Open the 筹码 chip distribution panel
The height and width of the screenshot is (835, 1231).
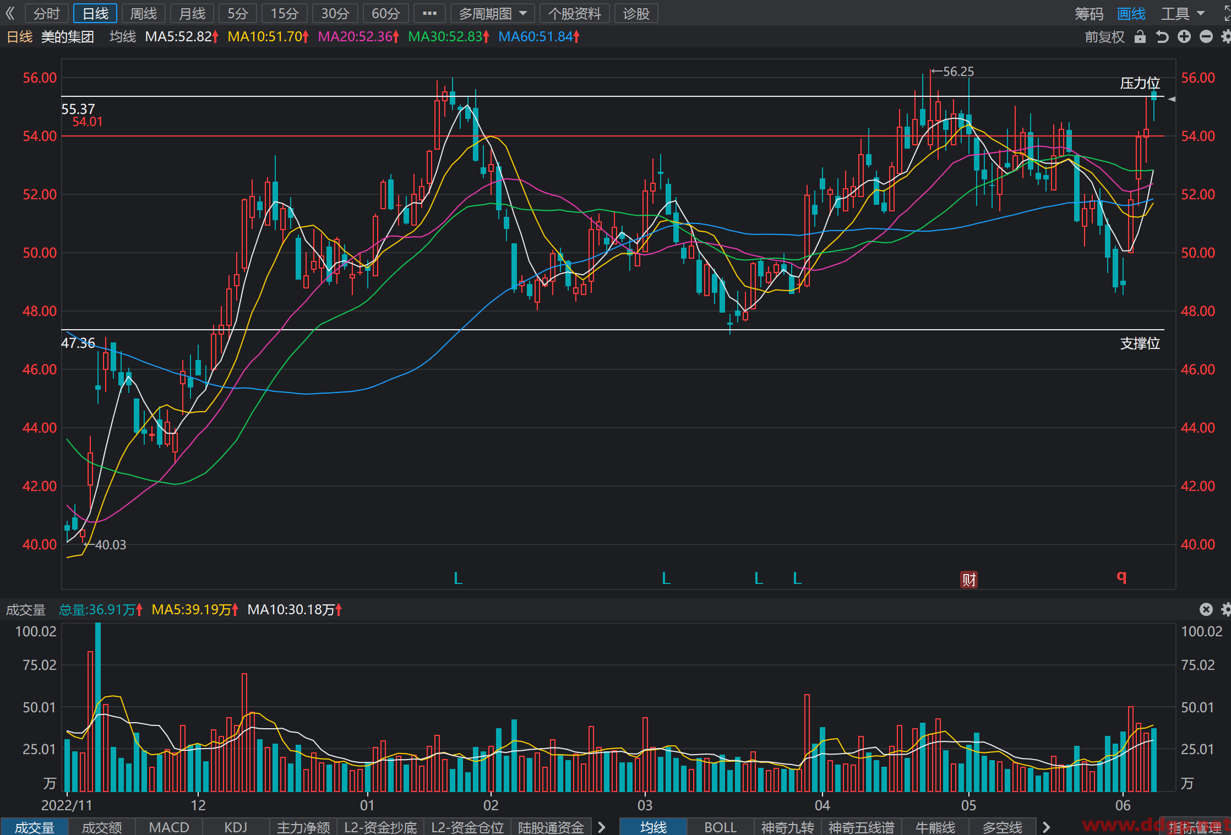(1089, 13)
